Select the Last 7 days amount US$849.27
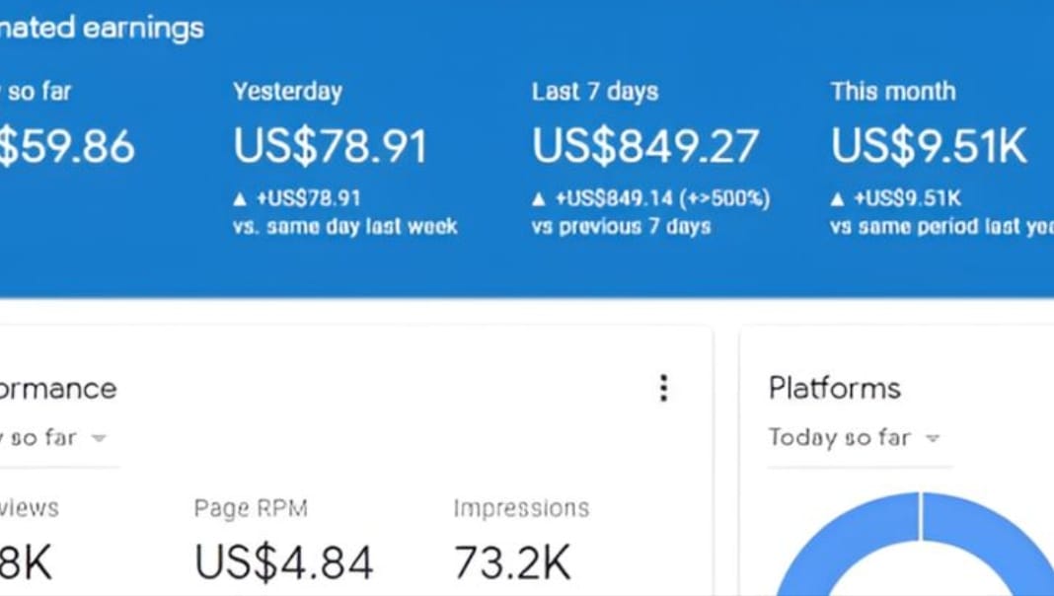The image size is (1054, 596). tap(645, 146)
